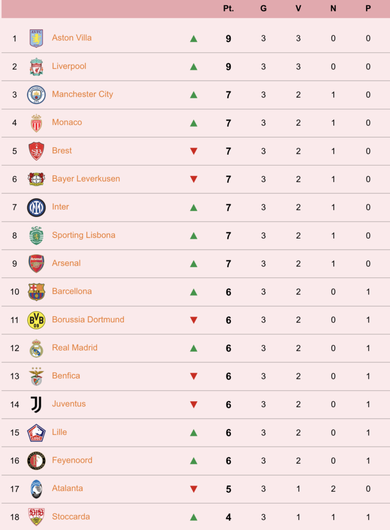Open the Stoccarda team link
The image size is (390, 530).
tap(71, 517)
